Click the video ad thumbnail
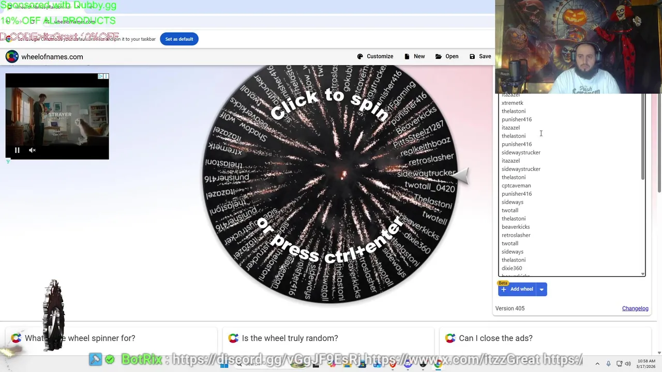This screenshot has width=662, height=372. 57,116
